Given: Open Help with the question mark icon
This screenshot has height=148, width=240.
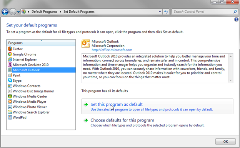Looking at the screenshot, I should pyautogui.click(x=236, y=20).
